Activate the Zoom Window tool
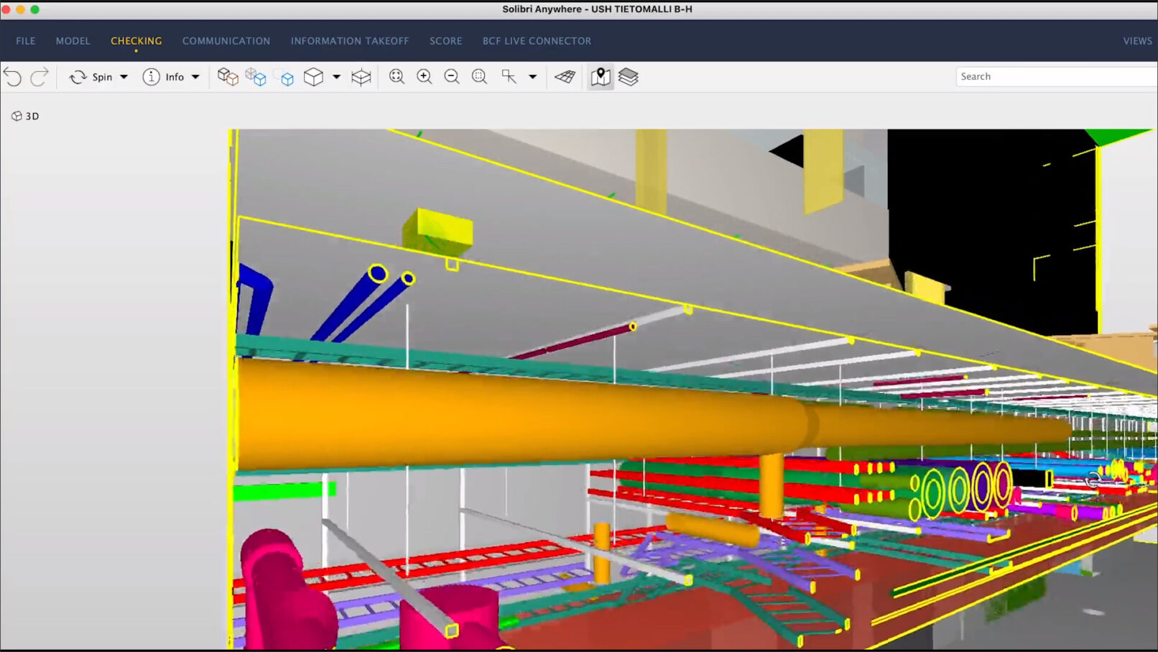Image resolution: width=1158 pixels, height=652 pixels. coord(479,76)
